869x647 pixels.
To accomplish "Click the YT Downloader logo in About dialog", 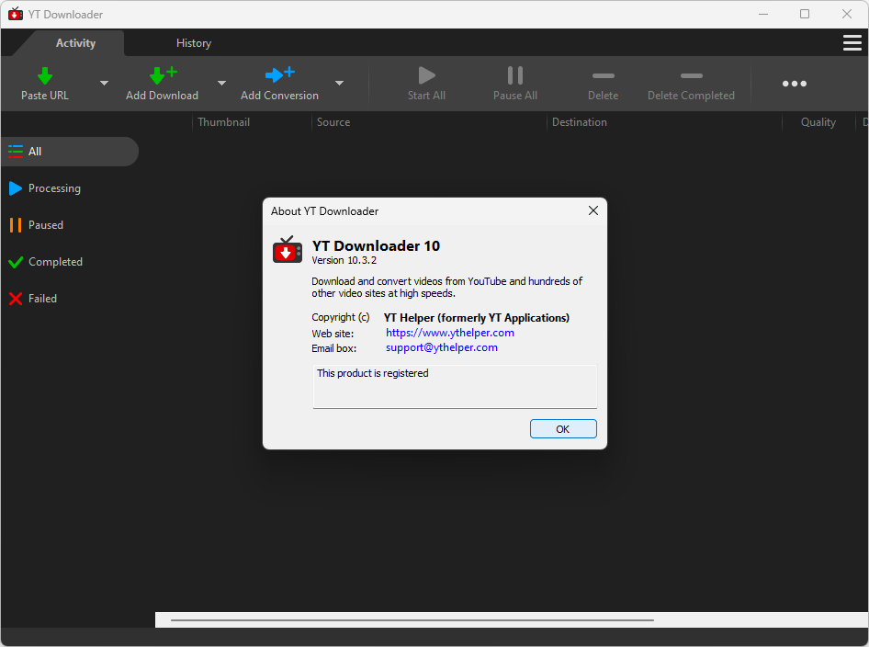I will 288,249.
